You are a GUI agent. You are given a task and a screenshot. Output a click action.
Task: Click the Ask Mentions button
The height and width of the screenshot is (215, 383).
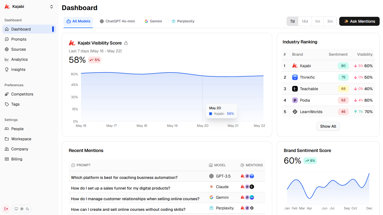click(x=359, y=21)
